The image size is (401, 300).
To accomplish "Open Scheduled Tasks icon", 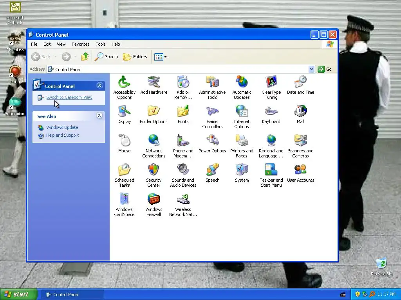I will click(x=124, y=175).
